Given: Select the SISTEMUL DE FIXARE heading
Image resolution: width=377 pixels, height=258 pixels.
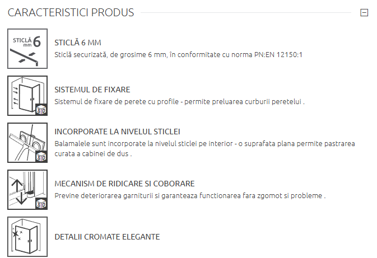Looking at the screenshot, I should tap(92, 90).
